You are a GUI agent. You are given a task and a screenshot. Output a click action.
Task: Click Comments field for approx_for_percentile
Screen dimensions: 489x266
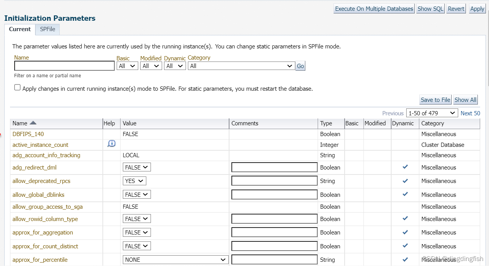(275, 259)
